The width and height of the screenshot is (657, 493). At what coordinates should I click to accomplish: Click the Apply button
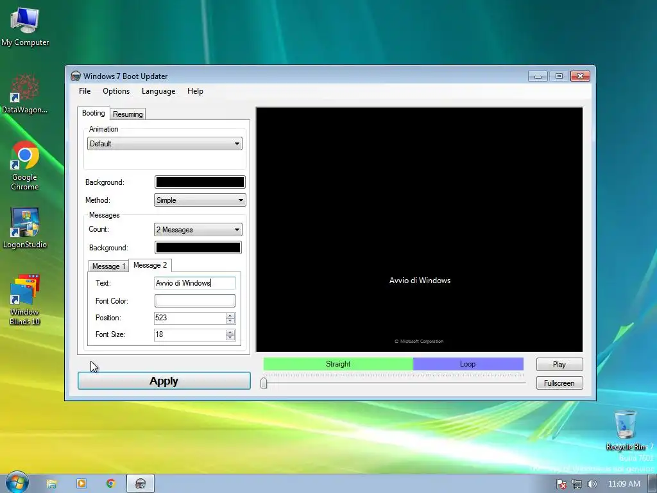(164, 381)
